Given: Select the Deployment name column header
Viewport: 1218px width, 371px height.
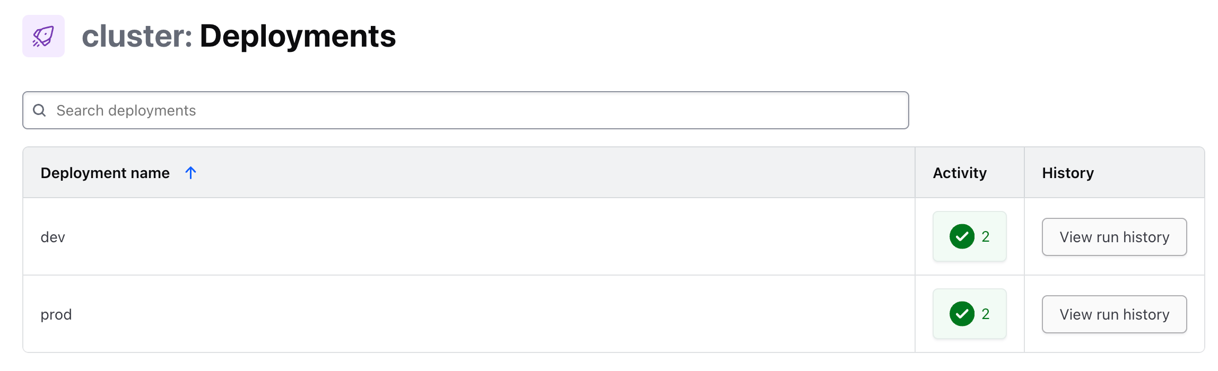Looking at the screenshot, I should [x=105, y=173].
